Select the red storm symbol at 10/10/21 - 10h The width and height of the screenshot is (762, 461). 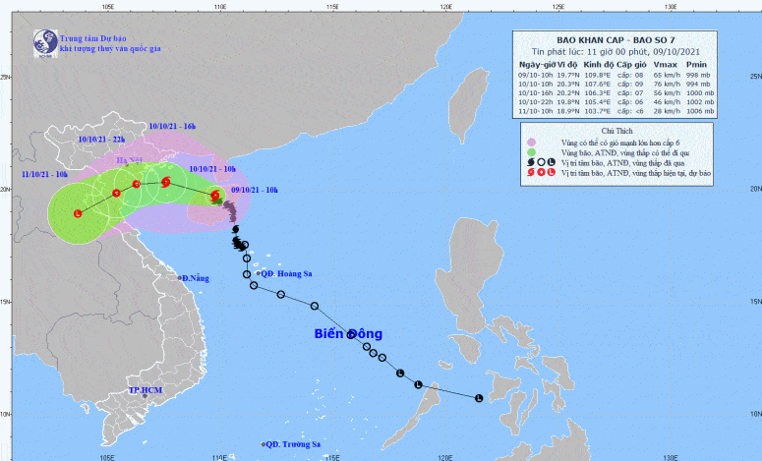[165, 182]
